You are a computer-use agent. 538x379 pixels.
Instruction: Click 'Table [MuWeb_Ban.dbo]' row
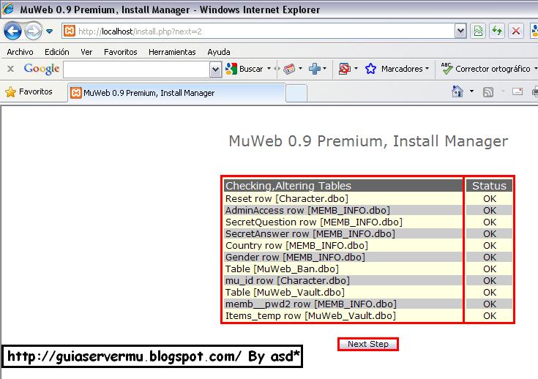pos(343,269)
